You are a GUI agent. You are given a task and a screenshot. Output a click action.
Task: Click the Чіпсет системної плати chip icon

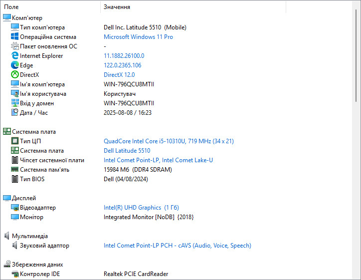click(15, 160)
